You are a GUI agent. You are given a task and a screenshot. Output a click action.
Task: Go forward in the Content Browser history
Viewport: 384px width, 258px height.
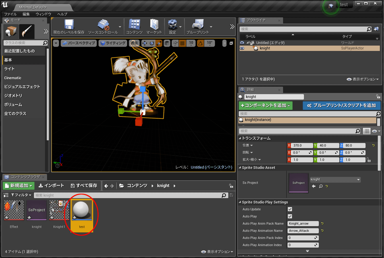coord(112,186)
